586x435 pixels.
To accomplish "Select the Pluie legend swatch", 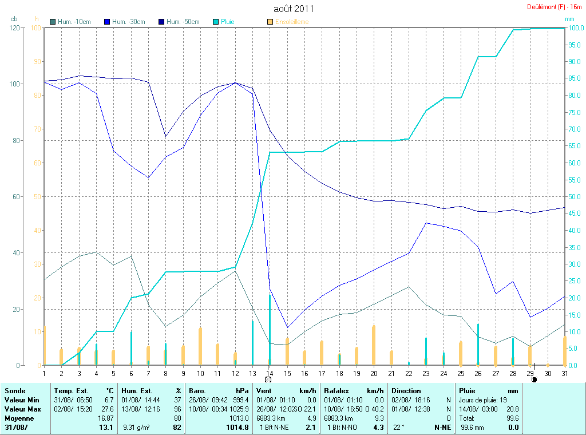I will [x=216, y=22].
